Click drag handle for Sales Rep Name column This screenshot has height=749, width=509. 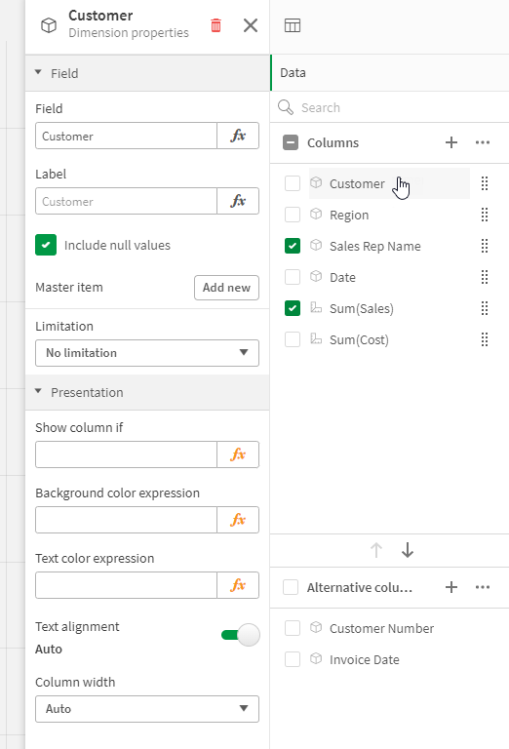tap(485, 246)
